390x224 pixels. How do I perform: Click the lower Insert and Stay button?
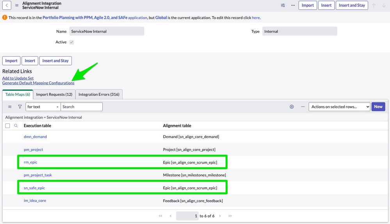pos(55,61)
